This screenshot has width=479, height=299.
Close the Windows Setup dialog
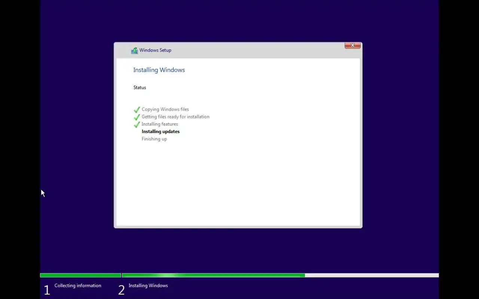tap(353, 45)
